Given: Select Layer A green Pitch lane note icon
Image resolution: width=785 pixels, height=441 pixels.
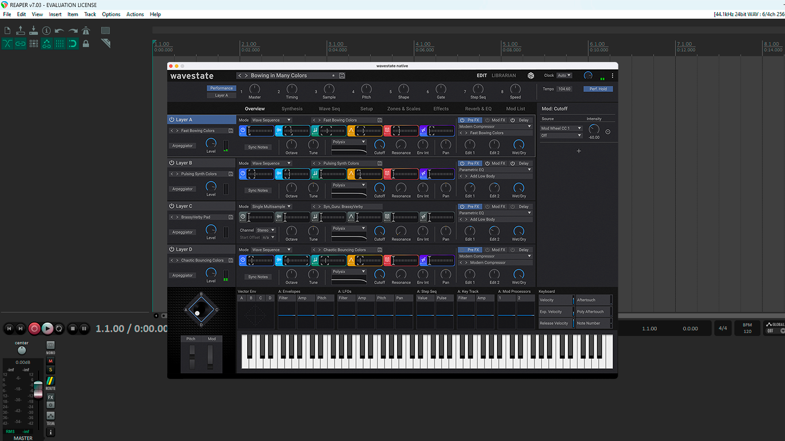Looking at the screenshot, I should click(x=315, y=131).
